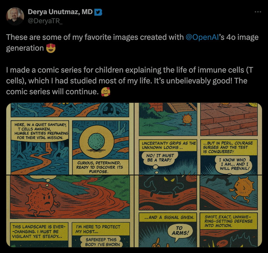The height and width of the screenshot is (253, 268).
Task: Open the @OpenAI mention link
Action: click(202, 37)
